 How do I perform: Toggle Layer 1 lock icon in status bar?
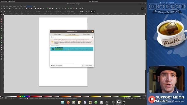[28, 98]
